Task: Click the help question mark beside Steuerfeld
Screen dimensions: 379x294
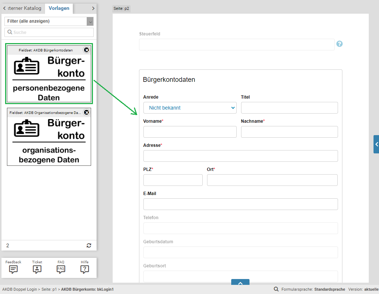Action: point(339,44)
